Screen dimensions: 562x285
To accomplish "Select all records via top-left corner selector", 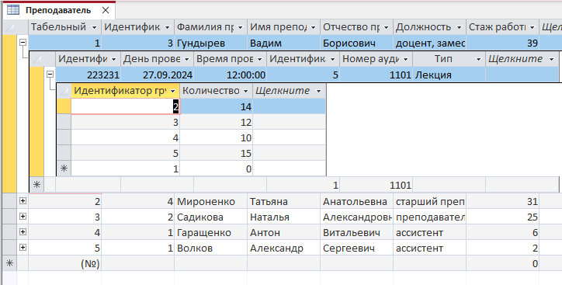I will (10, 27).
